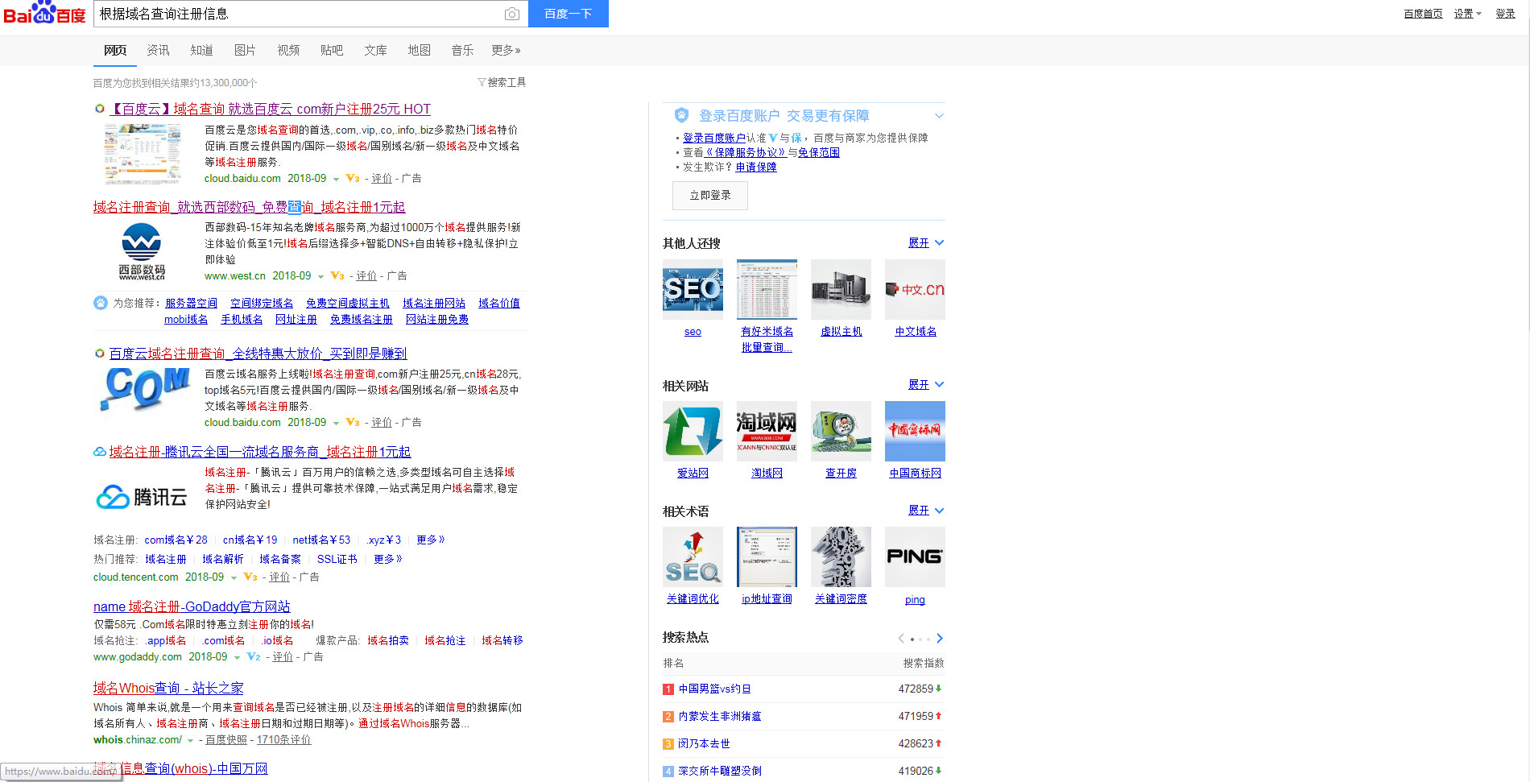The height and width of the screenshot is (782, 1530).
Task: Open the ip地址查询 thumbnail
Action: [x=767, y=557]
